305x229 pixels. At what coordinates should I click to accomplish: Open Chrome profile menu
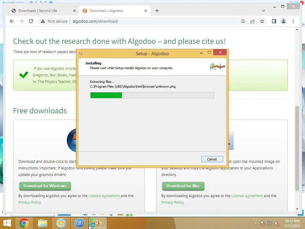click(x=284, y=21)
